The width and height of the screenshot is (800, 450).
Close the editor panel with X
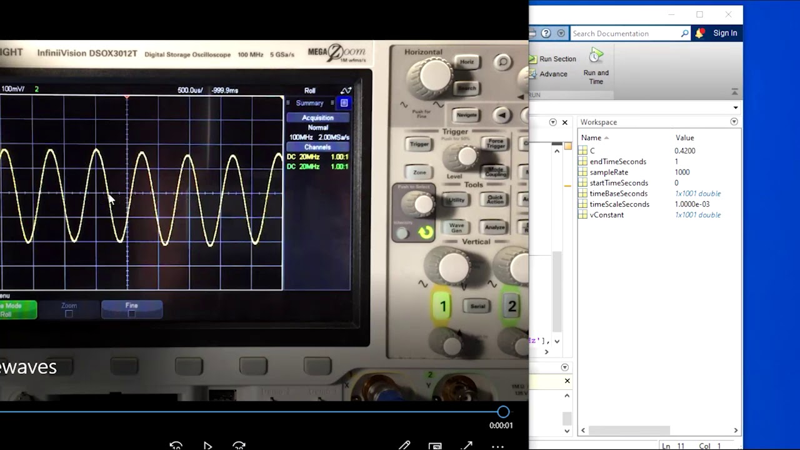pyautogui.click(x=565, y=122)
